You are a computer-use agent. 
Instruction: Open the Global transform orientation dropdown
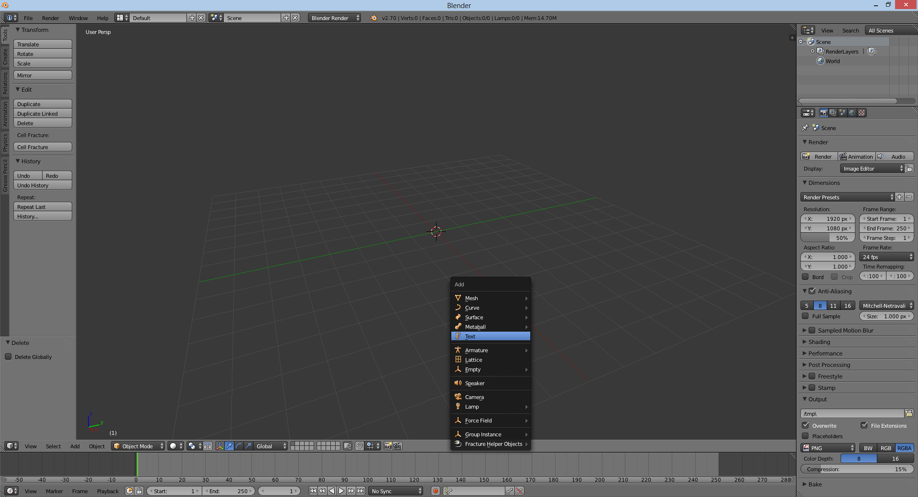pyautogui.click(x=270, y=446)
